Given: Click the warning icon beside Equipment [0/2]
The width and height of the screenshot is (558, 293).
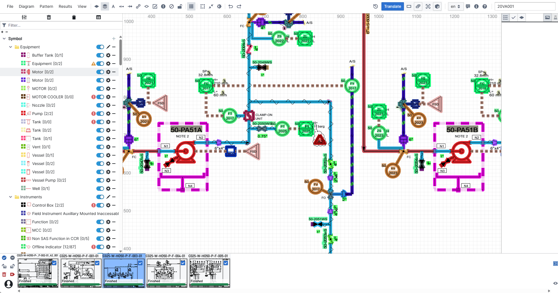Looking at the screenshot, I should tap(94, 64).
